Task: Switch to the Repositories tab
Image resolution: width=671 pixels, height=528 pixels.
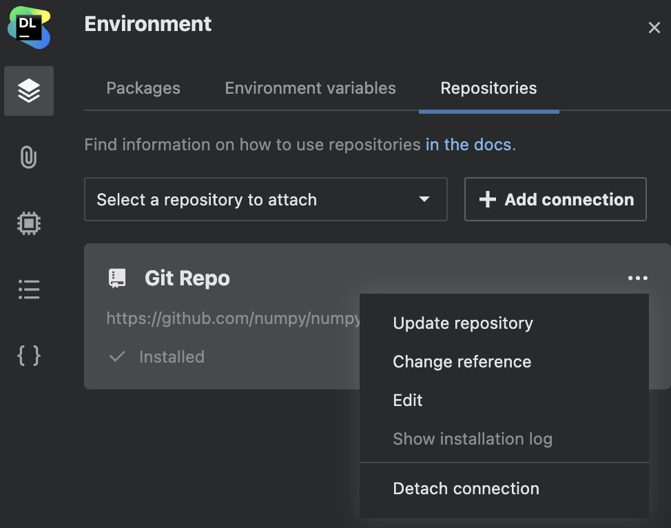Action: [488, 88]
